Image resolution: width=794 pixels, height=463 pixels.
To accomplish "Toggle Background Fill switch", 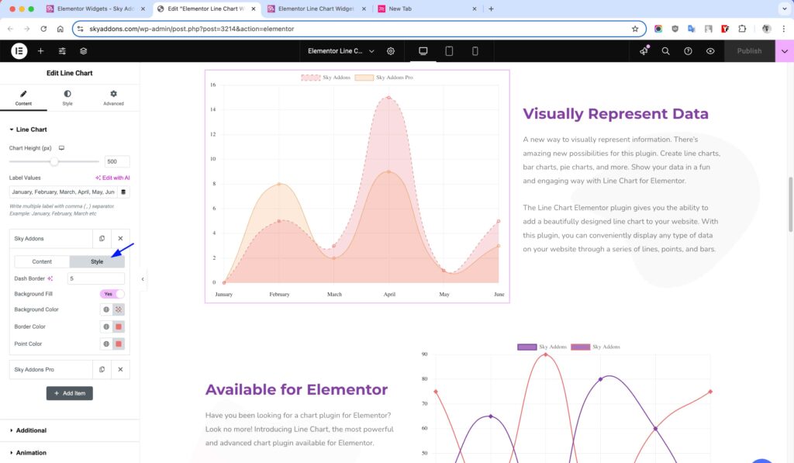I will [112, 294].
